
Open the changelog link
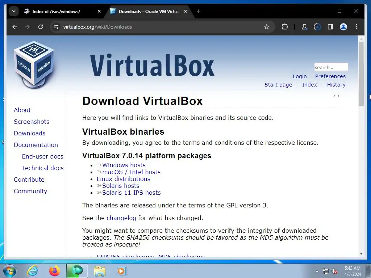click(x=121, y=218)
